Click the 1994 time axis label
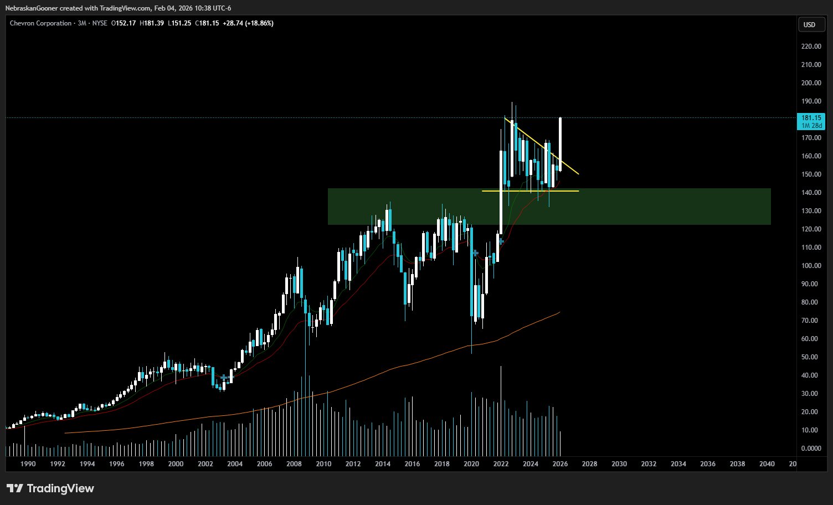The image size is (833, 505). point(87,464)
